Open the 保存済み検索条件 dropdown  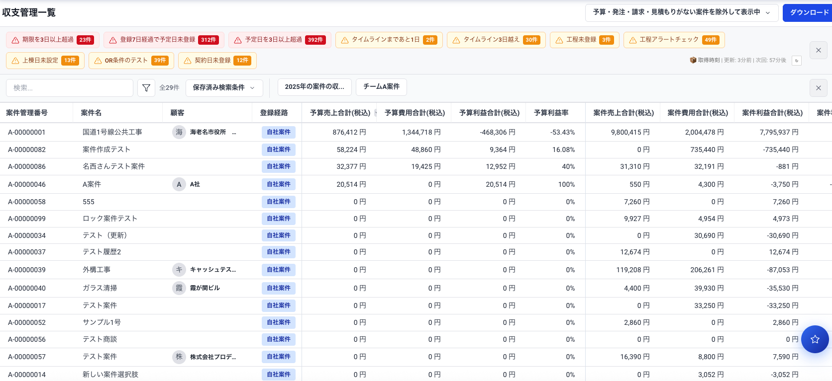click(223, 88)
